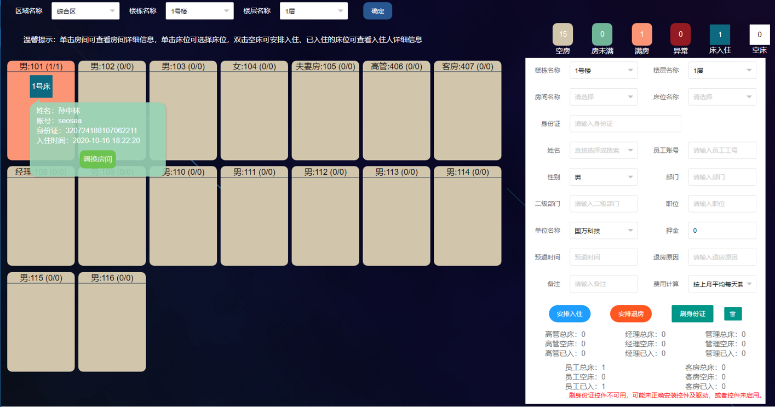Screen dimensions: 775x407
Task: Open the 区域名称 dropdown showing 综合区
Action: click(85, 11)
